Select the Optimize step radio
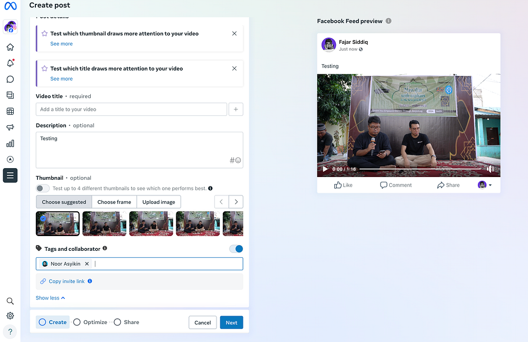Viewport: 528px width, 342px height. point(77,322)
